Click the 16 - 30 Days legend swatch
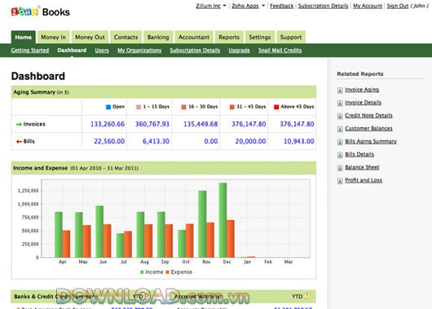 [183, 107]
